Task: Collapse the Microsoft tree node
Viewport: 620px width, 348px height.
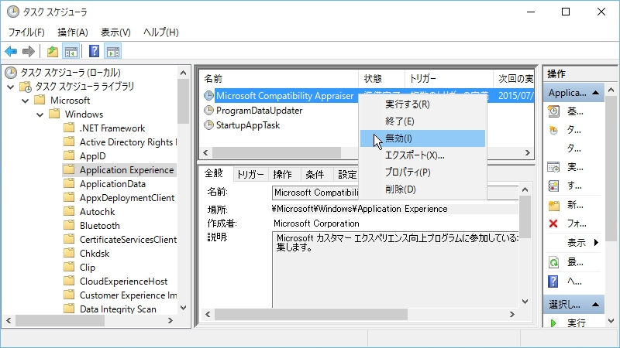Action: (x=26, y=101)
